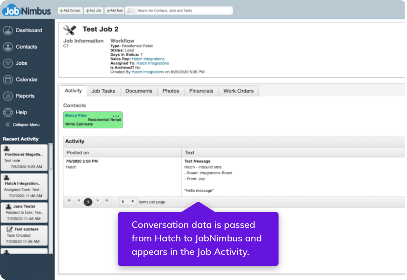Open the Hatch Integrations sales rep link
The width and height of the screenshot is (407, 280).
pyautogui.click(x=148, y=59)
